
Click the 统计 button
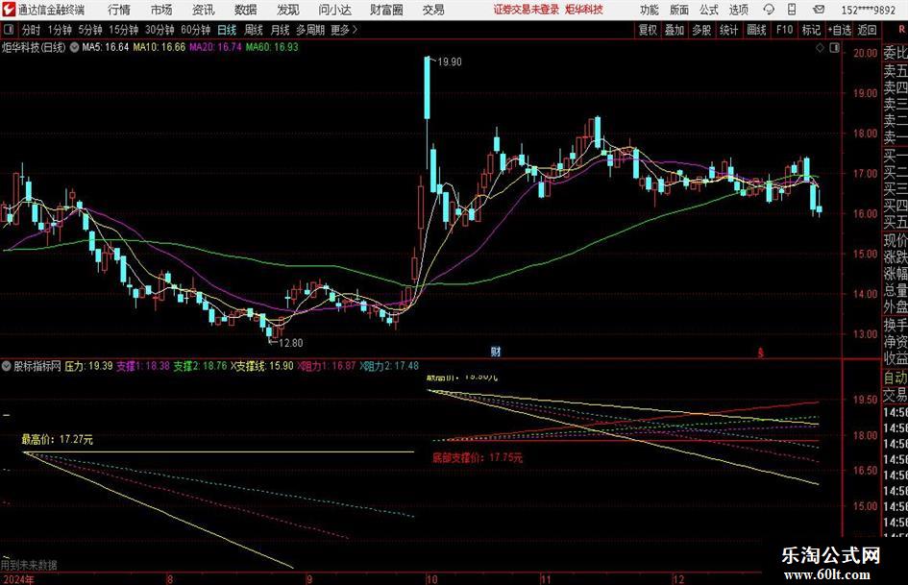coord(728,30)
